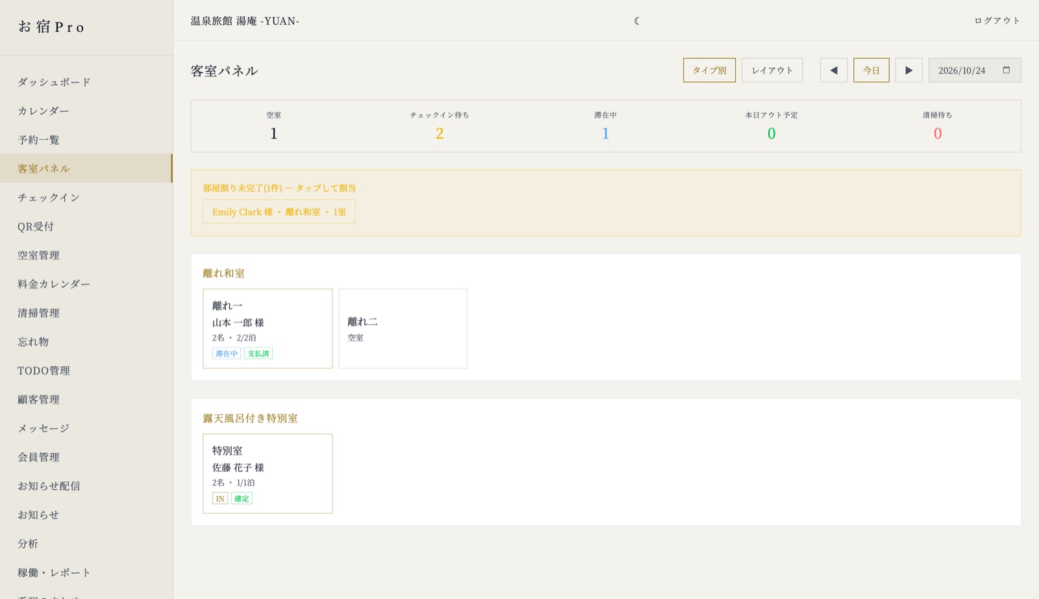Select the vacant 離れ二 room card
Viewport: 1039px width, 599px height.
pyautogui.click(x=403, y=329)
